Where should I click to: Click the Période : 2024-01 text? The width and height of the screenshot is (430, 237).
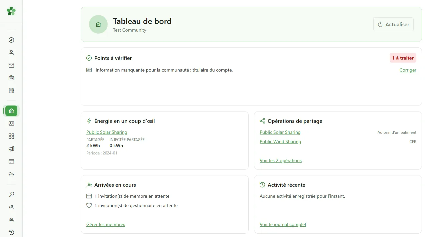coord(102,153)
